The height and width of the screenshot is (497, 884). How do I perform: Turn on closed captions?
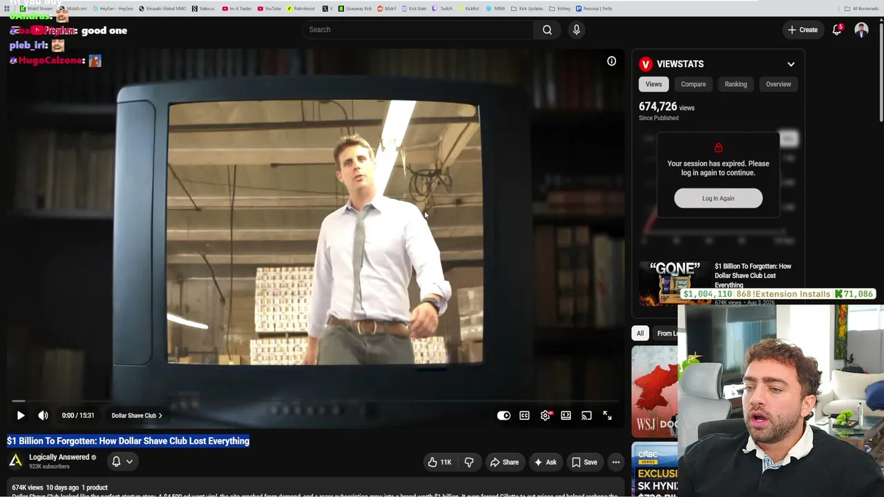coord(524,416)
